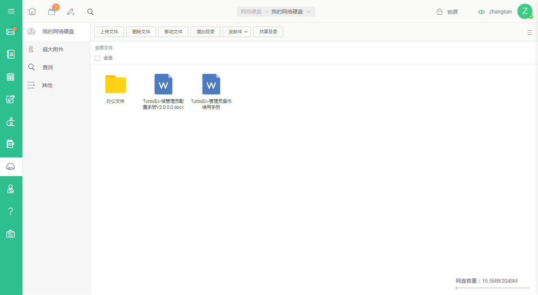Open the Mail envelope icon
The height and width of the screenshot is (295, 538).
(x=11, y=32)
